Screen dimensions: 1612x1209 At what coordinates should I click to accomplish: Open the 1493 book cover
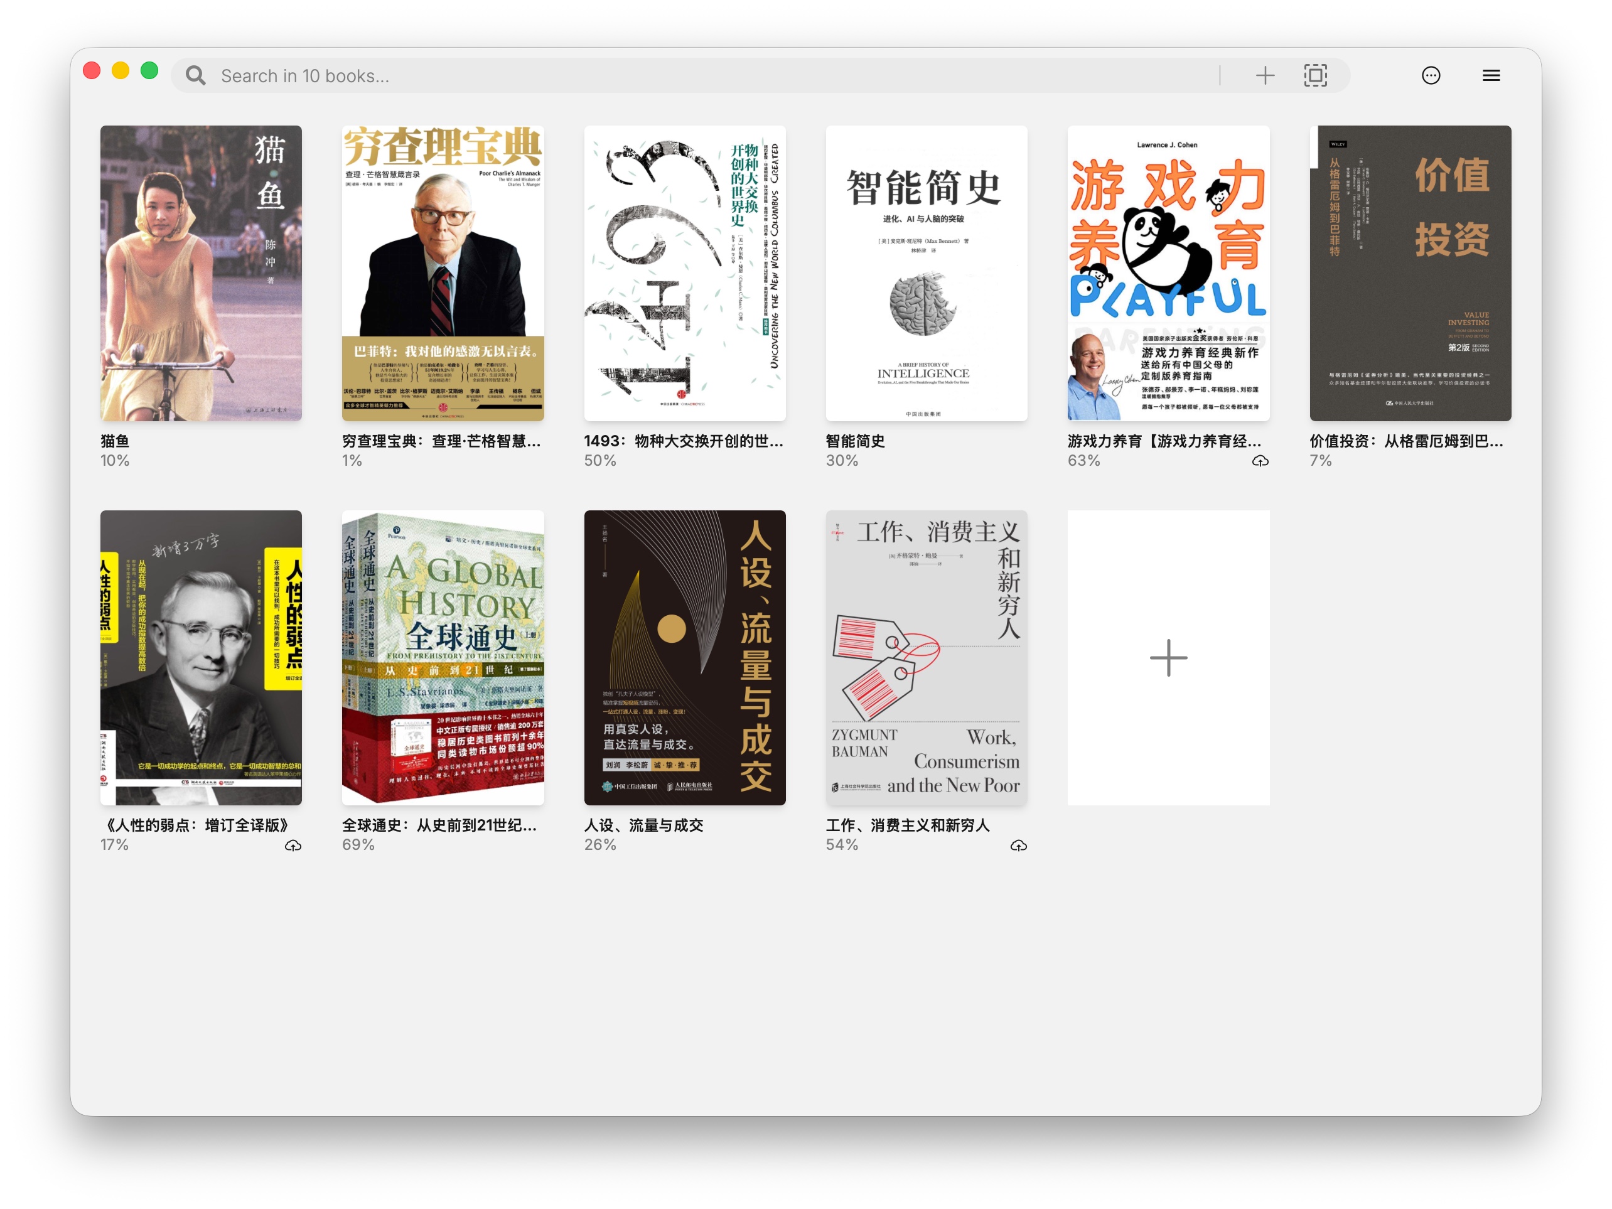click(685, 273)
